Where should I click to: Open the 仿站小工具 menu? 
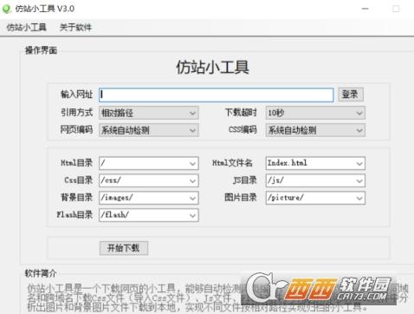pyautogui.click(x=27, y=28)
